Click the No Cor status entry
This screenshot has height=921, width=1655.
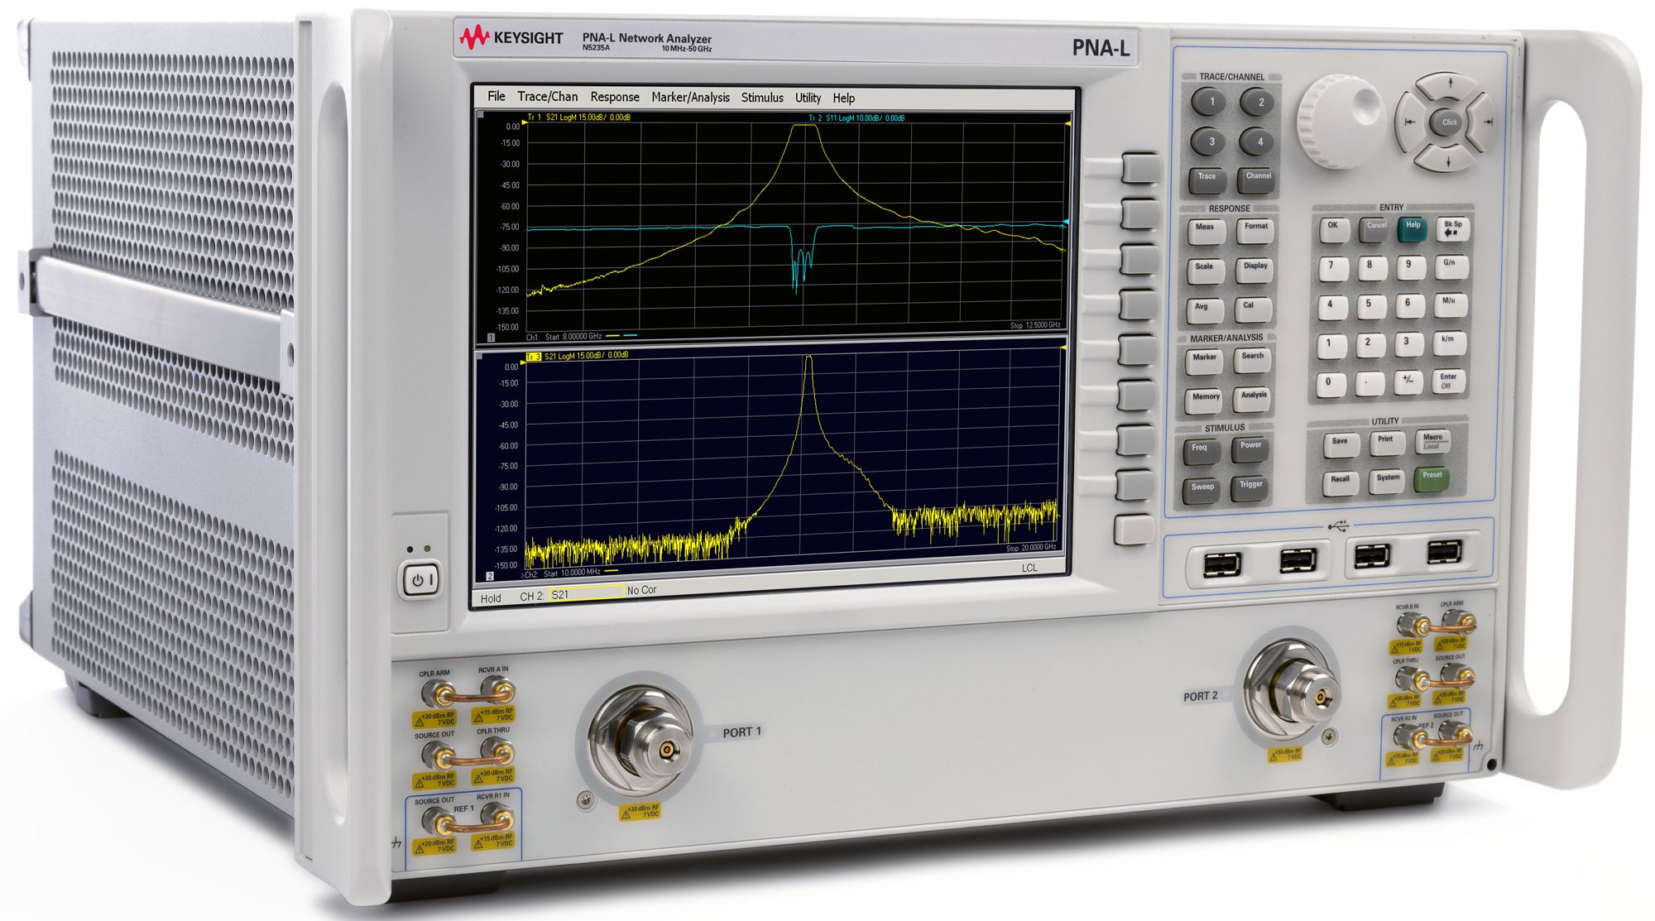coord(641,590)
